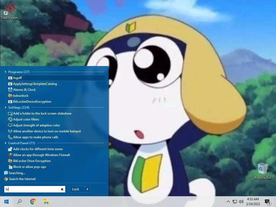276x207 pixels.
Task: Open mobile hotspot device setting icon
Action: [10, 131]
